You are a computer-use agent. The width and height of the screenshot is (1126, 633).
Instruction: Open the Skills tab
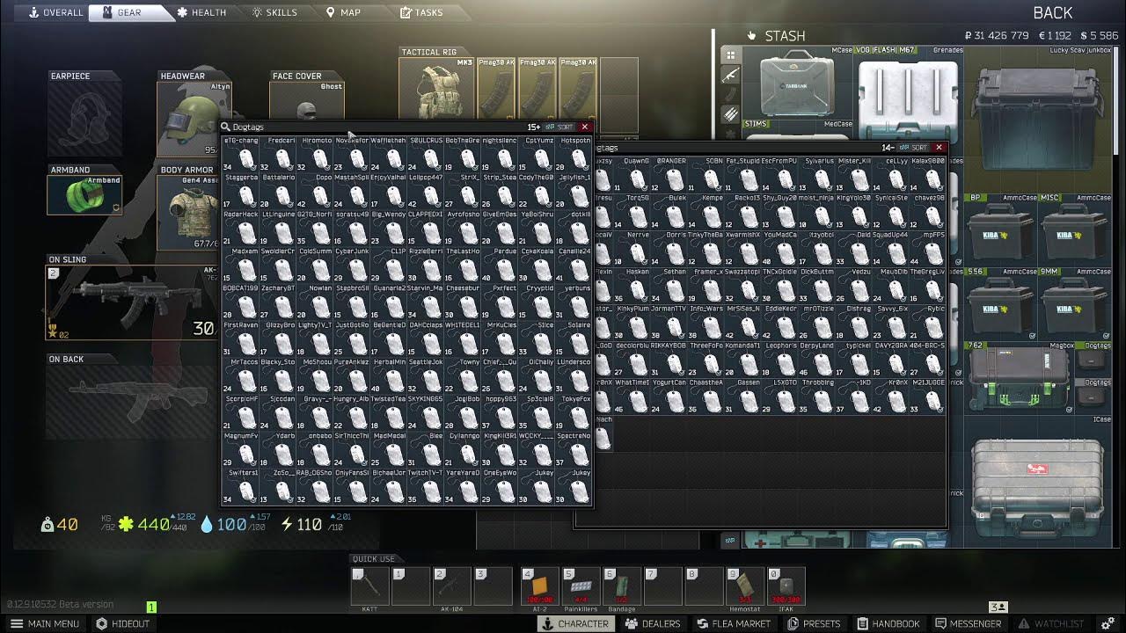pos(274,12)
